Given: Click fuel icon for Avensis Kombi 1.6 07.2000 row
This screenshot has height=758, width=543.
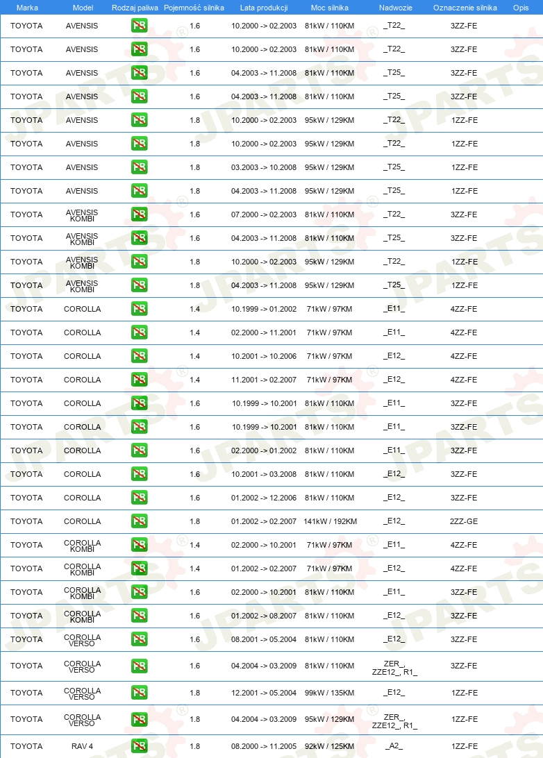Looking at the screenshot, I should [140, 214].
